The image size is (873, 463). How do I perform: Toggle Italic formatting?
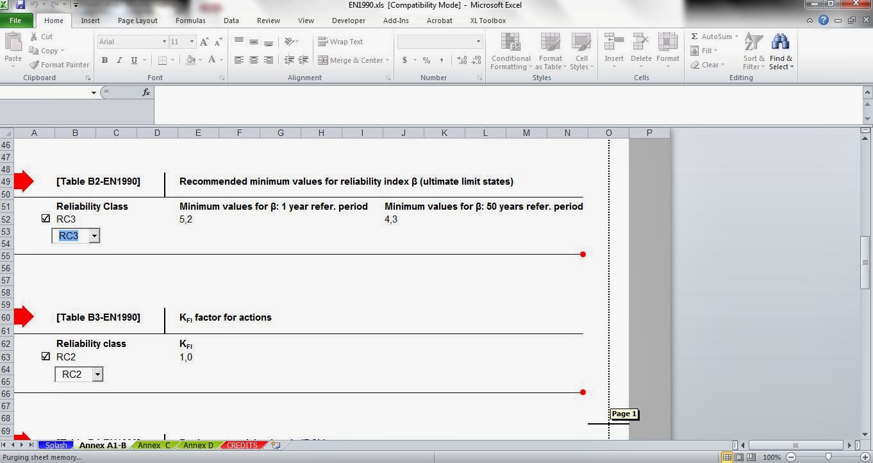pos(119,60)
